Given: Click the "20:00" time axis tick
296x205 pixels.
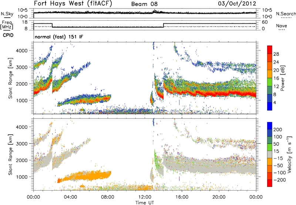Looking at the screenshot, I should 219,197.
